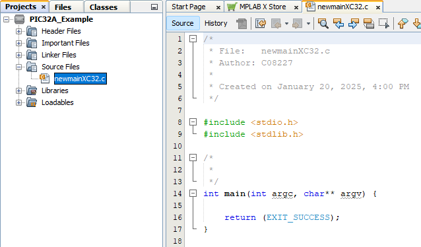The height and width of the screenshot is (247, 421).
Task: Open the Files tab
Action: click(x=63, y=7)
